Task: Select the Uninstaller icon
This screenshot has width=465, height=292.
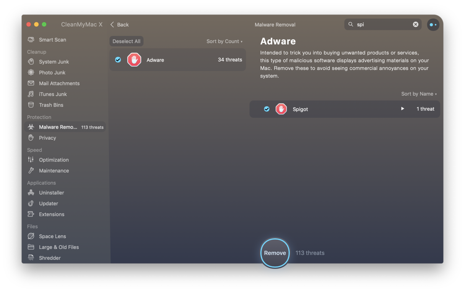Action: tap(31, 193)
